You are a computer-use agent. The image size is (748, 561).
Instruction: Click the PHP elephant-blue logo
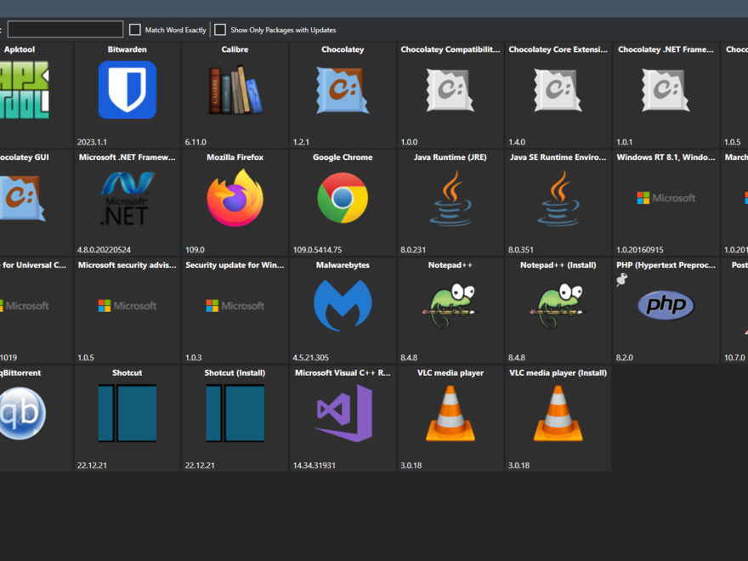point(666,306)
